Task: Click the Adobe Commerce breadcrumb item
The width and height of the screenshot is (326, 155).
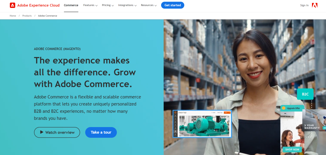Action: tap(48, 16)
